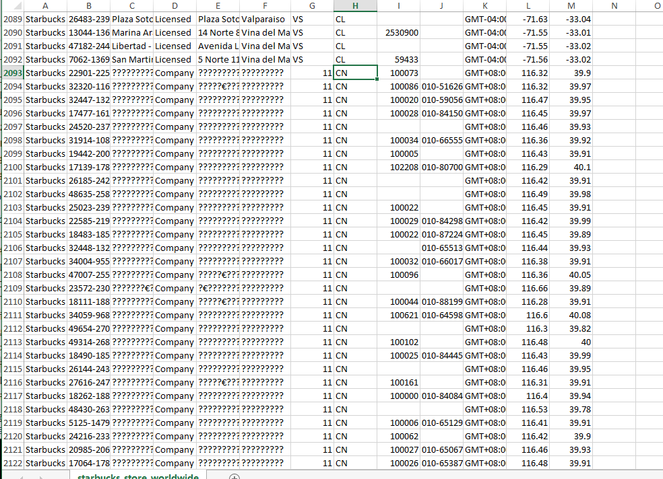Select column F header
The height and width of the screenshot is (479, 663).
[x=265, y=5]
